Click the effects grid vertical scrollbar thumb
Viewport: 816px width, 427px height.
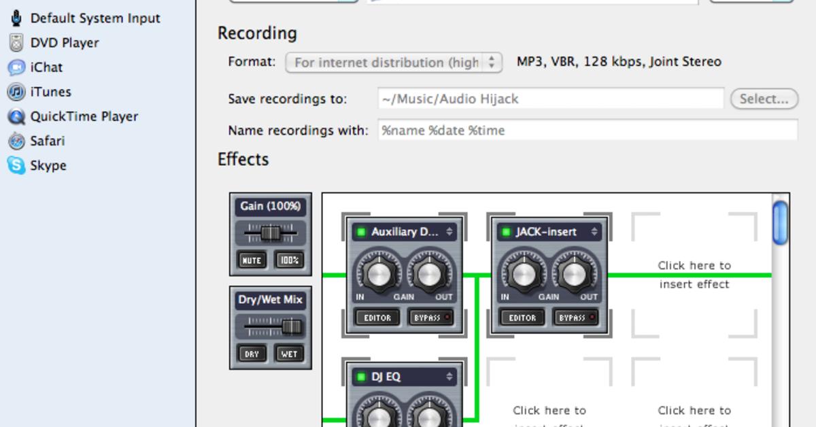click(781, 223)
